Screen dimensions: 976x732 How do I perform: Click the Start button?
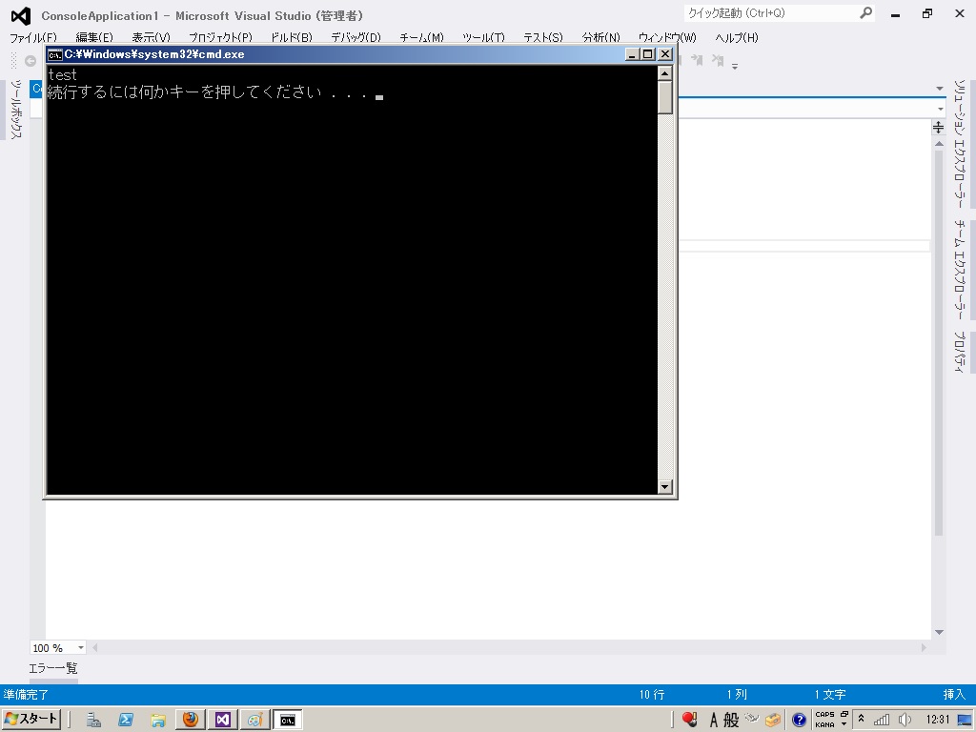[31, 719]
